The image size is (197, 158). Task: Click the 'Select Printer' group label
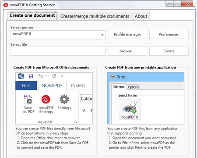pyautogui.click(x=127, y=95)
